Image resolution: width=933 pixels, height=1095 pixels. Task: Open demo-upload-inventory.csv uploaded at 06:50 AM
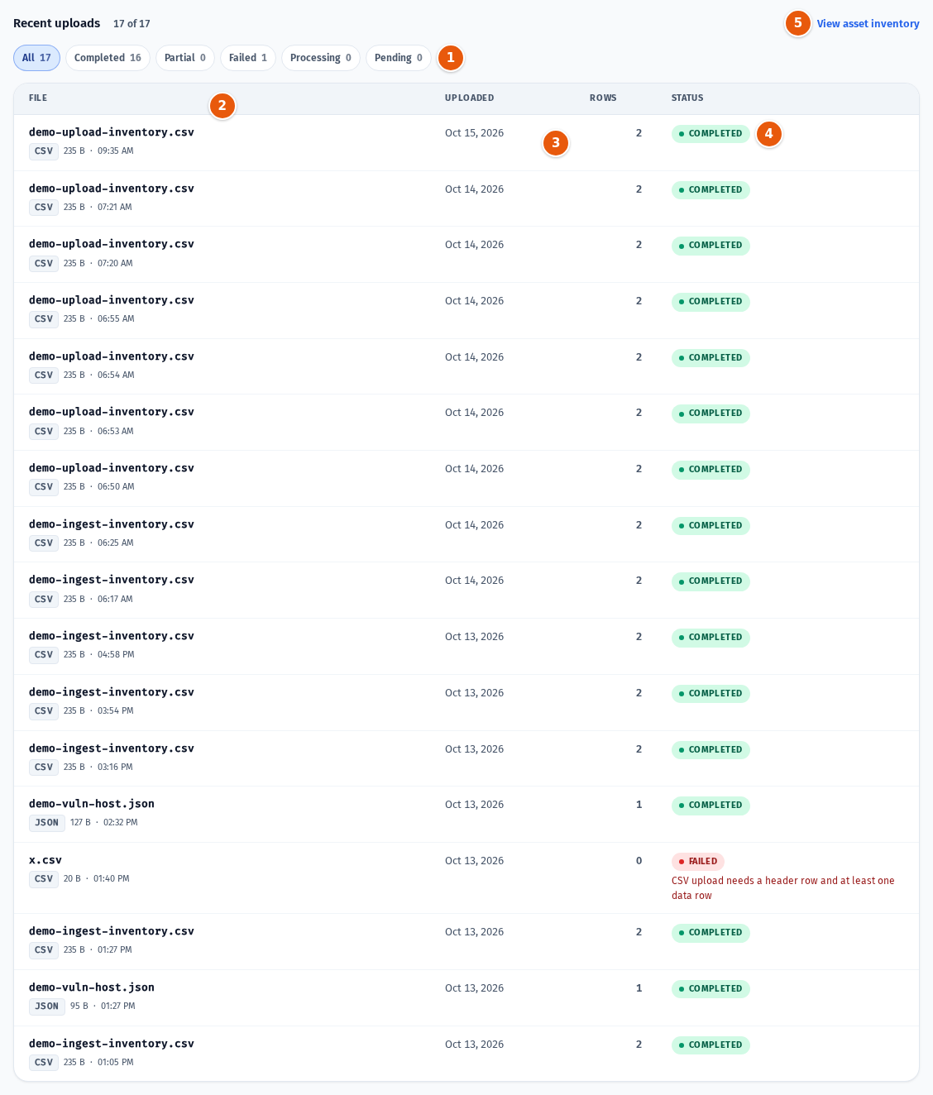[112, 468]
